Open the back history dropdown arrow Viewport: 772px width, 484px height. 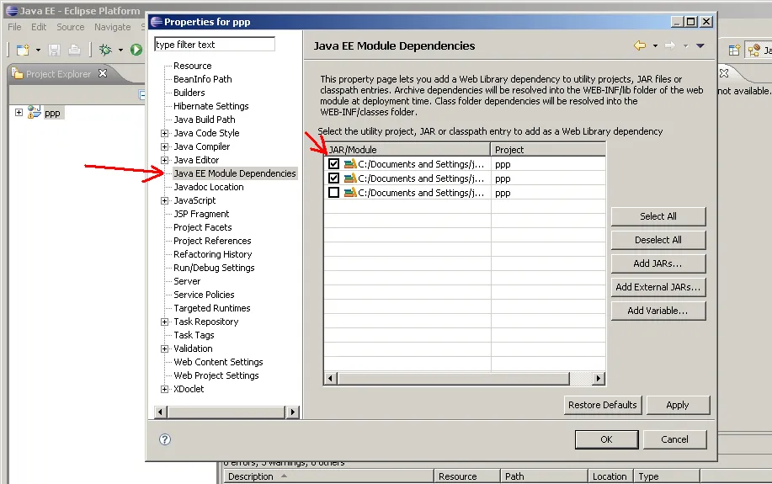click(x=655, y=45)
